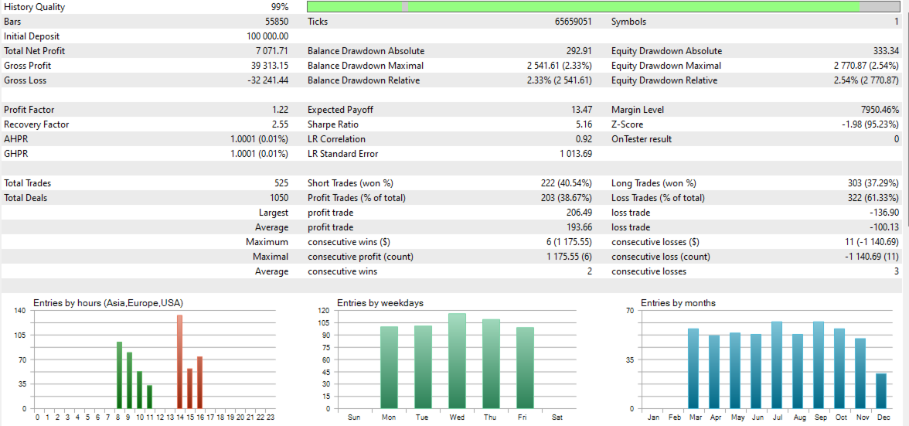The image size is (909, 426).
Task: Click the LR Correlation value 0.92
Action: (x=583, y=139)
